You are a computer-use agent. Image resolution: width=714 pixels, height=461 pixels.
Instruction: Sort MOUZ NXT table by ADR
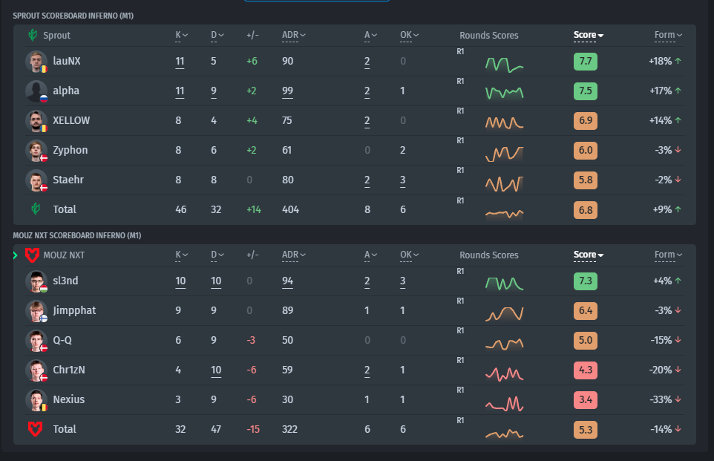pos(294,255)
